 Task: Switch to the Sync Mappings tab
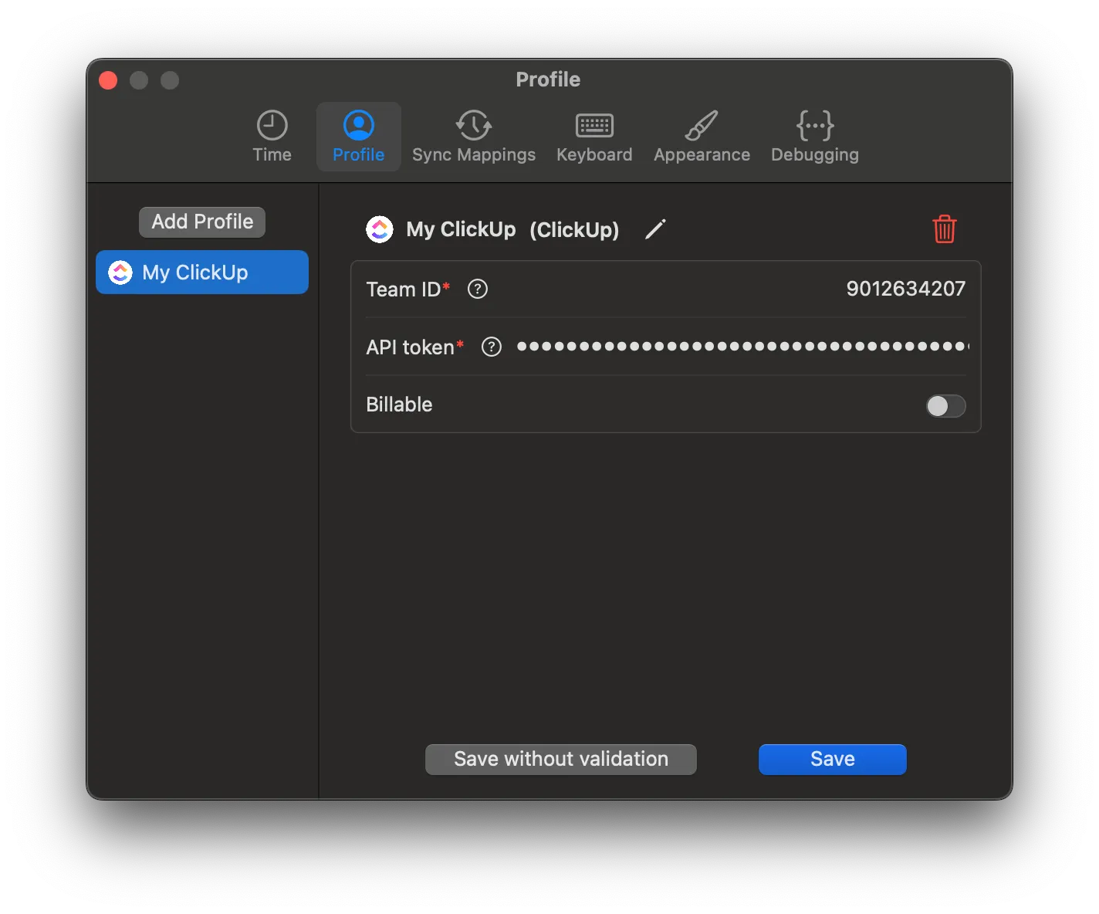[x=474, y=137]
